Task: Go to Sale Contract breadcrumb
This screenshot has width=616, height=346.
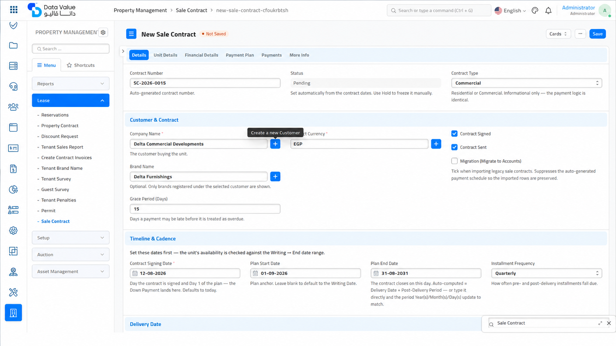Action: pos(192,10)
